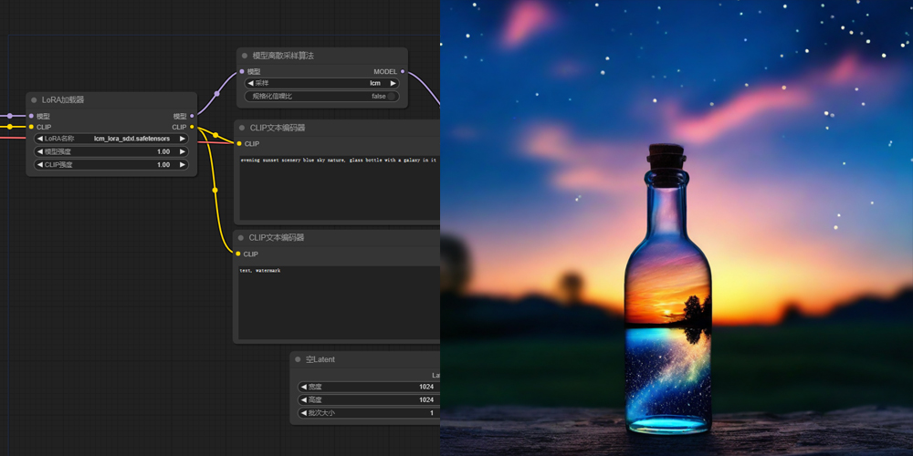
Task: Click the 模型强度 1.00 value
Action: click(x=163, y=151)
